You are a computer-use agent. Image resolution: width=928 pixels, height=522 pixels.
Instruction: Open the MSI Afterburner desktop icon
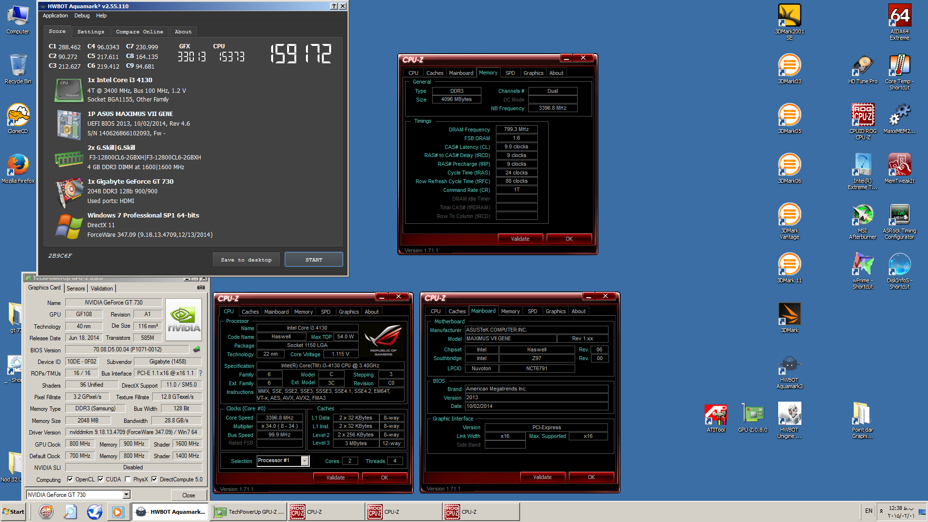point(863,221)
